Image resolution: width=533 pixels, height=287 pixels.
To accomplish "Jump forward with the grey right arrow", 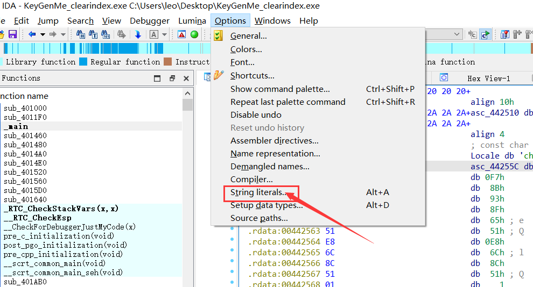I will coord(53,34).
